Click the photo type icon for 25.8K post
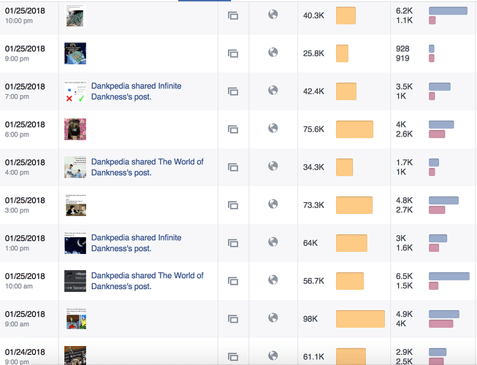477x365 pixels. [233, 53]
